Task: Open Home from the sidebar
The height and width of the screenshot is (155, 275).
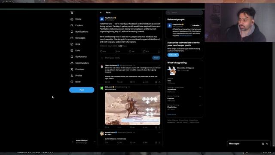Action: coord(76,19)
